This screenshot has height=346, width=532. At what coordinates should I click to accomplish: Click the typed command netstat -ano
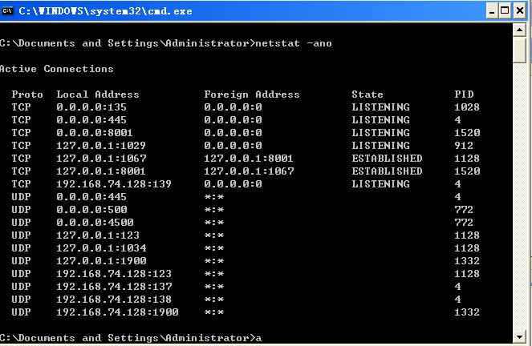point(294,43)
